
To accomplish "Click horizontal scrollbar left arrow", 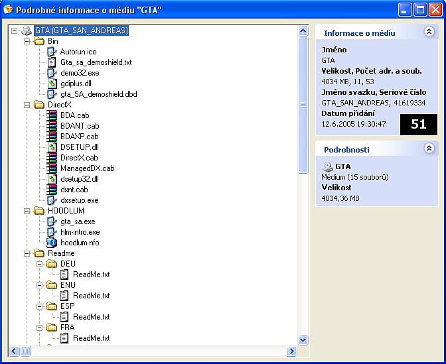I will click(14, 351).
